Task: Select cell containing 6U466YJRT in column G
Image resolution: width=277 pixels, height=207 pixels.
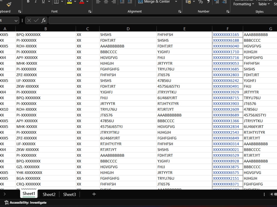Action: [x=260, y=127]
